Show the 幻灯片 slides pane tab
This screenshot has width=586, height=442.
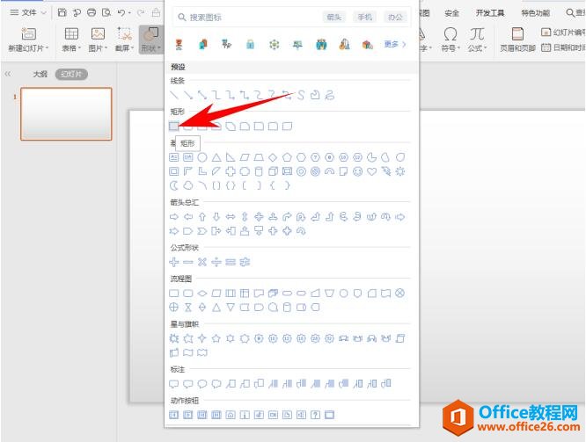click(71, 74)
